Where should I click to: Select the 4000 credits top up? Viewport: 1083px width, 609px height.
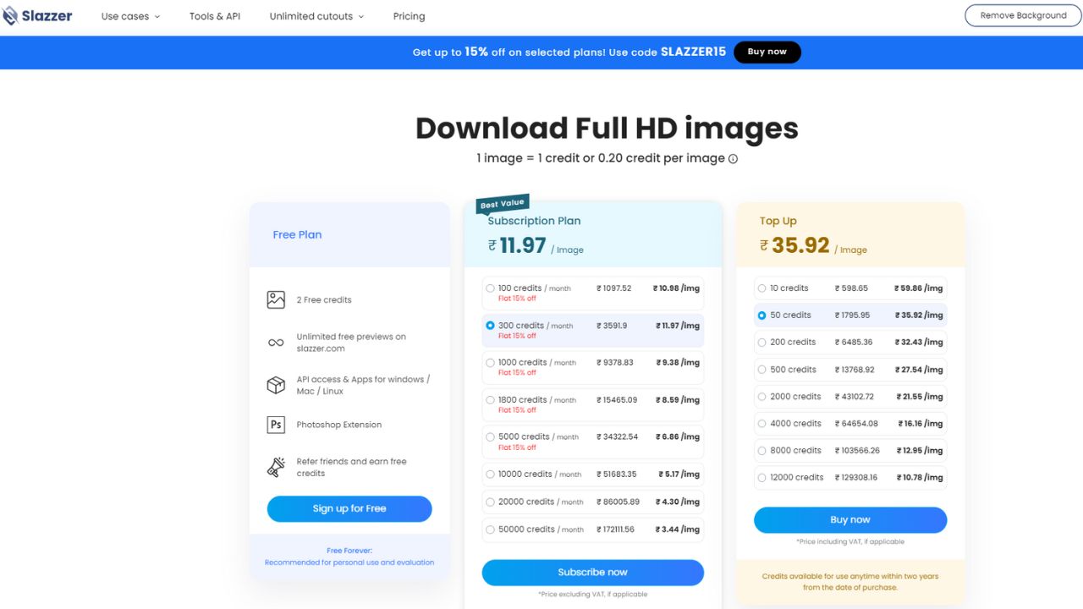coord(850,423)
